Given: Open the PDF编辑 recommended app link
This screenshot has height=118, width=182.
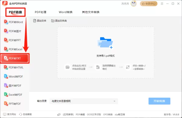Looking at the screenshot, I should point(80,115).
